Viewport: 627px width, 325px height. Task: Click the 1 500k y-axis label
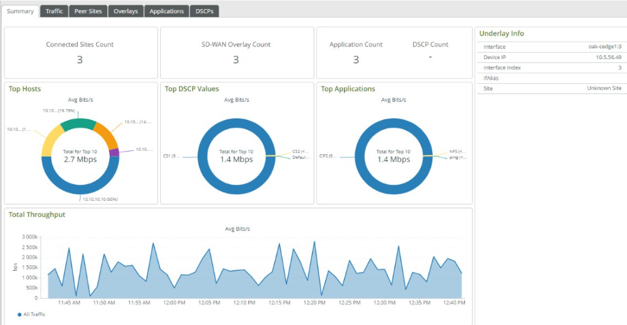(x=30, y=267)
